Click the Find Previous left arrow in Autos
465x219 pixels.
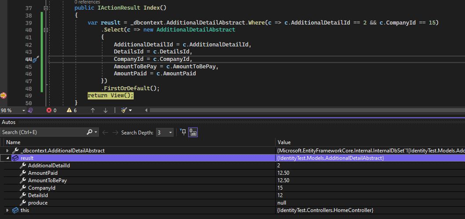[x=105, y=132]
